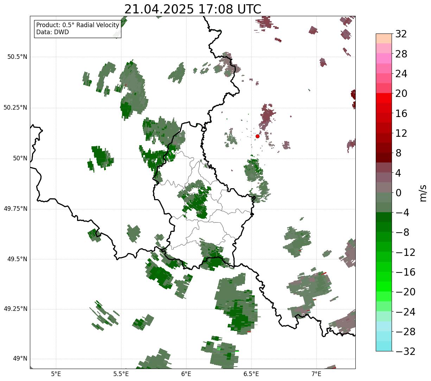Click the colorbar value −32
This screenshot has height=381, width=431.
point(405,351)
